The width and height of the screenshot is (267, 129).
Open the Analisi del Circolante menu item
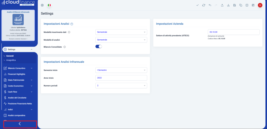click(17, 98)
